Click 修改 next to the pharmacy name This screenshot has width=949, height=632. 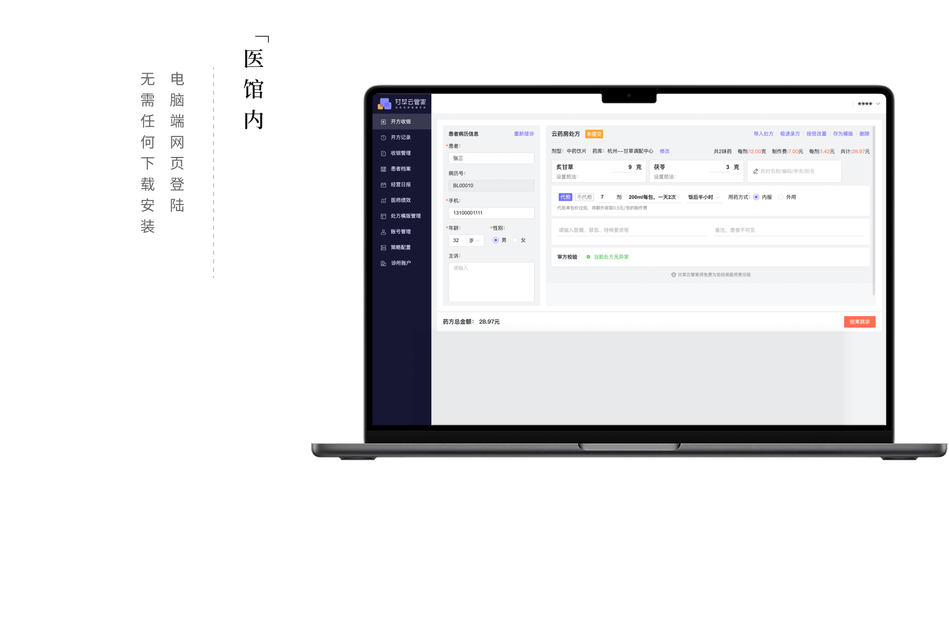point(664,151)
